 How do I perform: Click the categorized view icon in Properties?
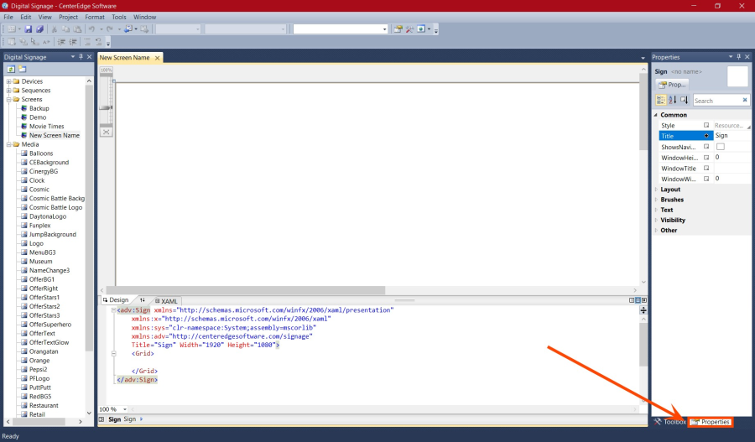tap(660, 100)
